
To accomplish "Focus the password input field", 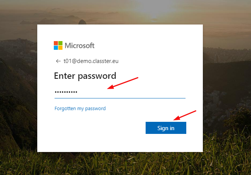I will point(120,92).
